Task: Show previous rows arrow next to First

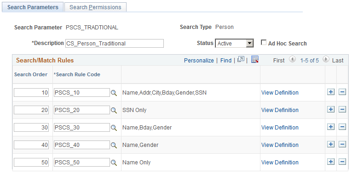Action: [x=292, y=60]
